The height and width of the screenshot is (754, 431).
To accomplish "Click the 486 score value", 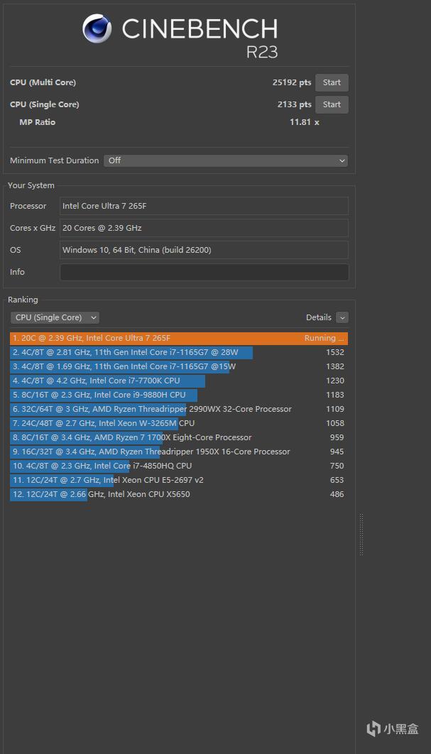I will coord(337,494).
